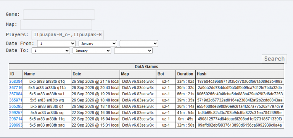Click the Bot column header

pyautogui.click(x=166, y=74)
